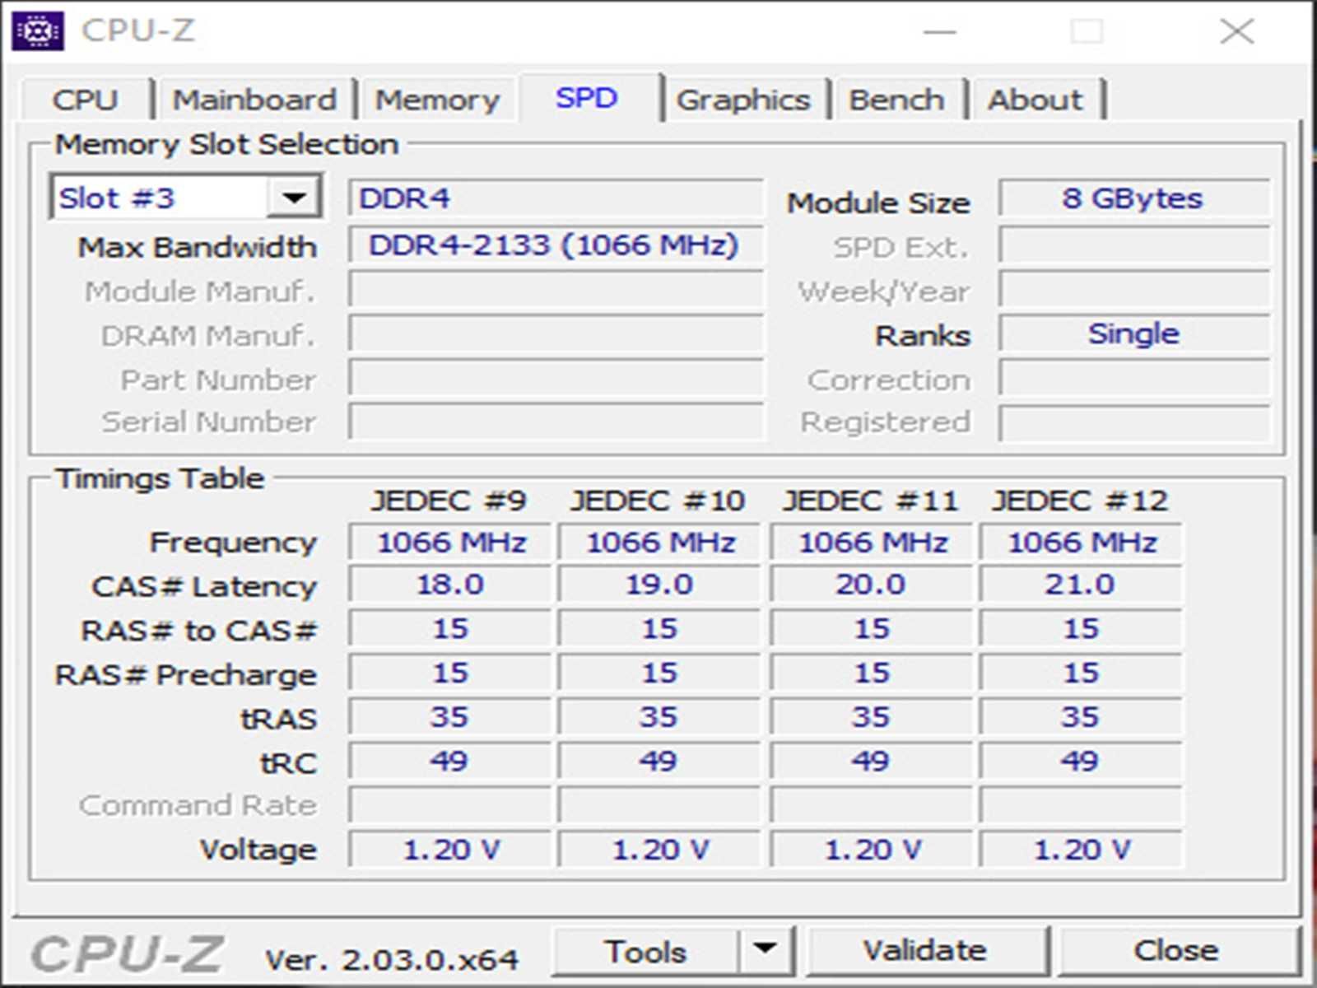Click the CAS# Latency 20.0 value
The width and height of the screenshot is (1317, 988).
[871, 585]
